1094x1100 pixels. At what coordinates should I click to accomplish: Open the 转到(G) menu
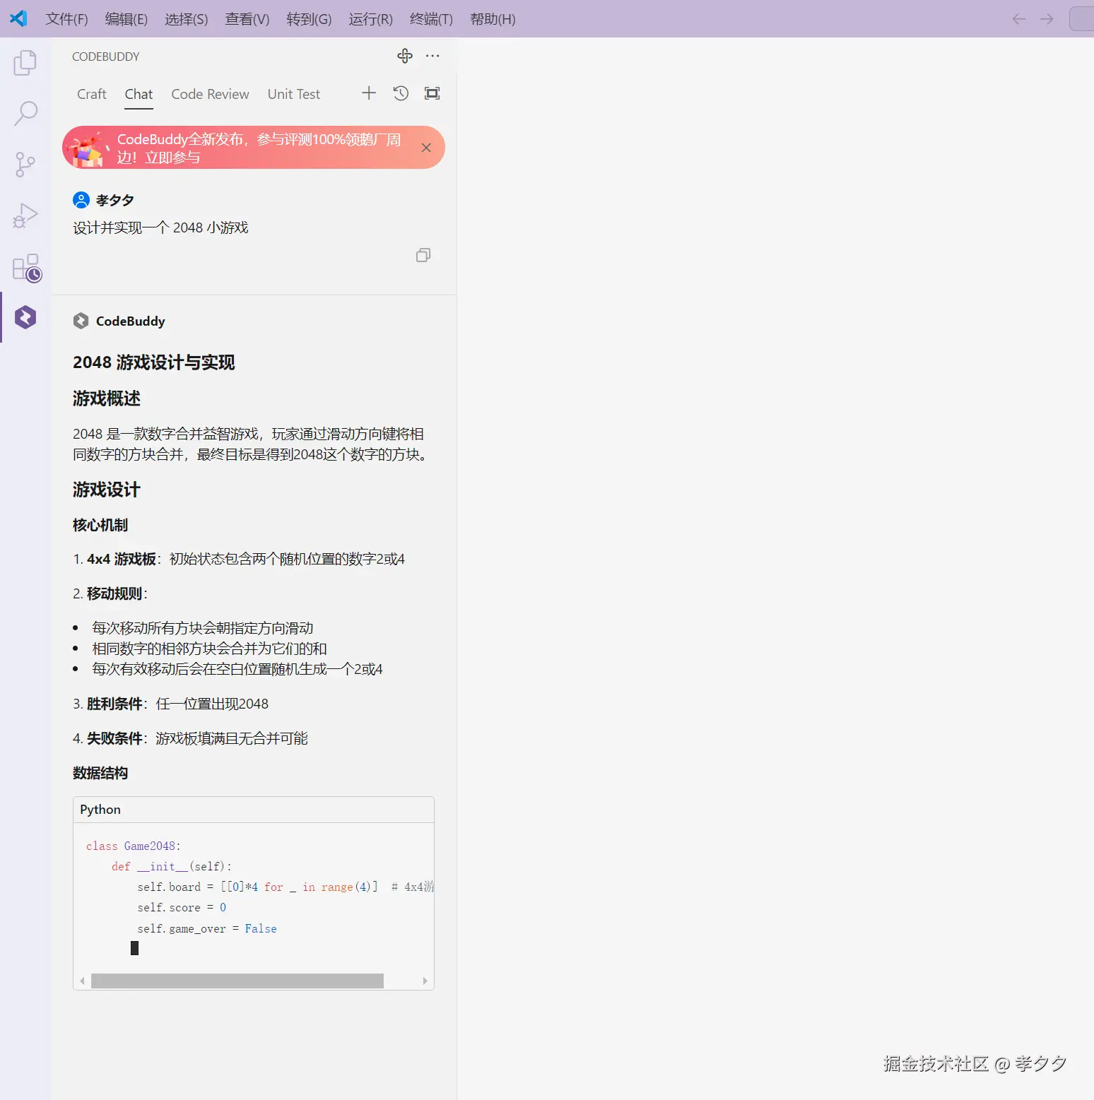click(x=309, y=19)
